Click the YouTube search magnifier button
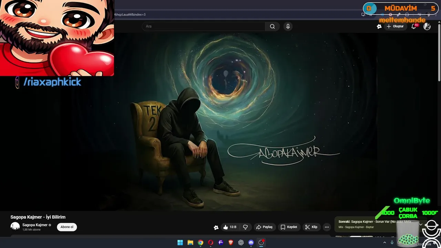The image size is (441, 248). pos(272,27)
